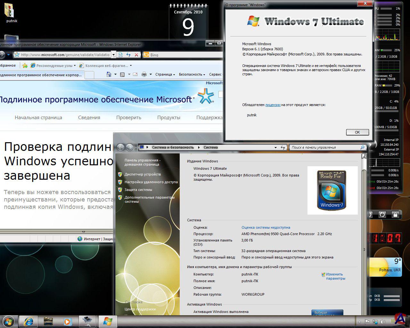Viewport: 410px width, 328px height.
Task: Expand the IE address bar URL dropdown
Action: pyautogui.click(x=113, y=55)
